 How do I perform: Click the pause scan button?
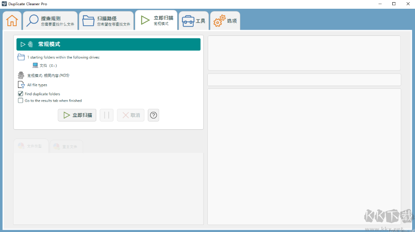[107, 115]
